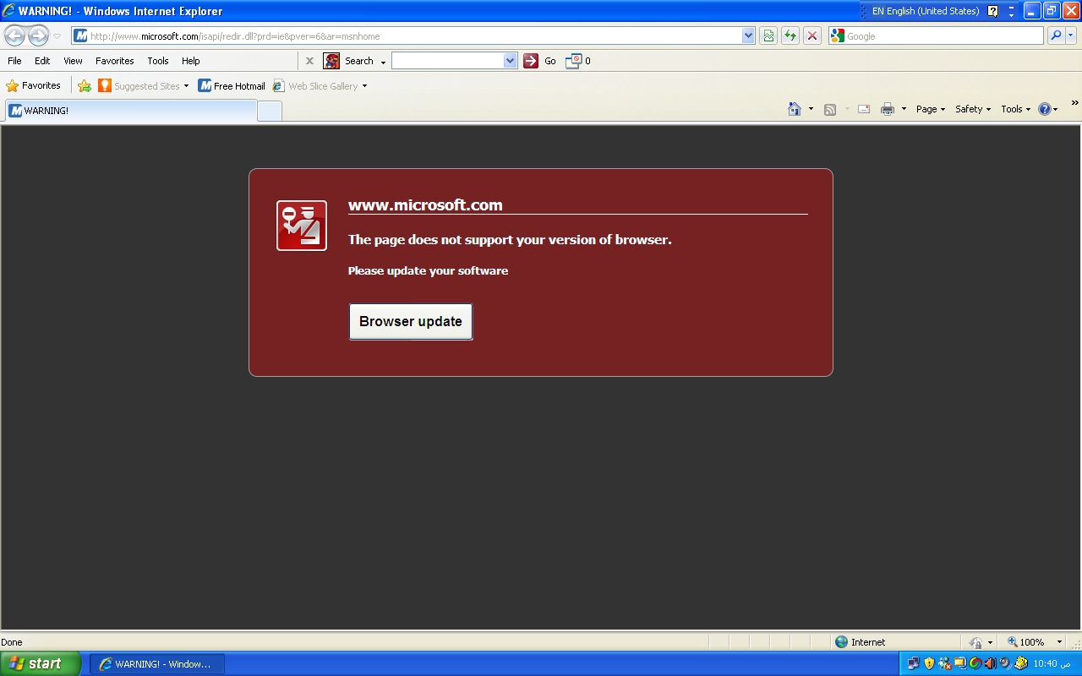Screen dimensions: 1082x676
Task: Click the Browser update button
Action: [x=411, y=321]
